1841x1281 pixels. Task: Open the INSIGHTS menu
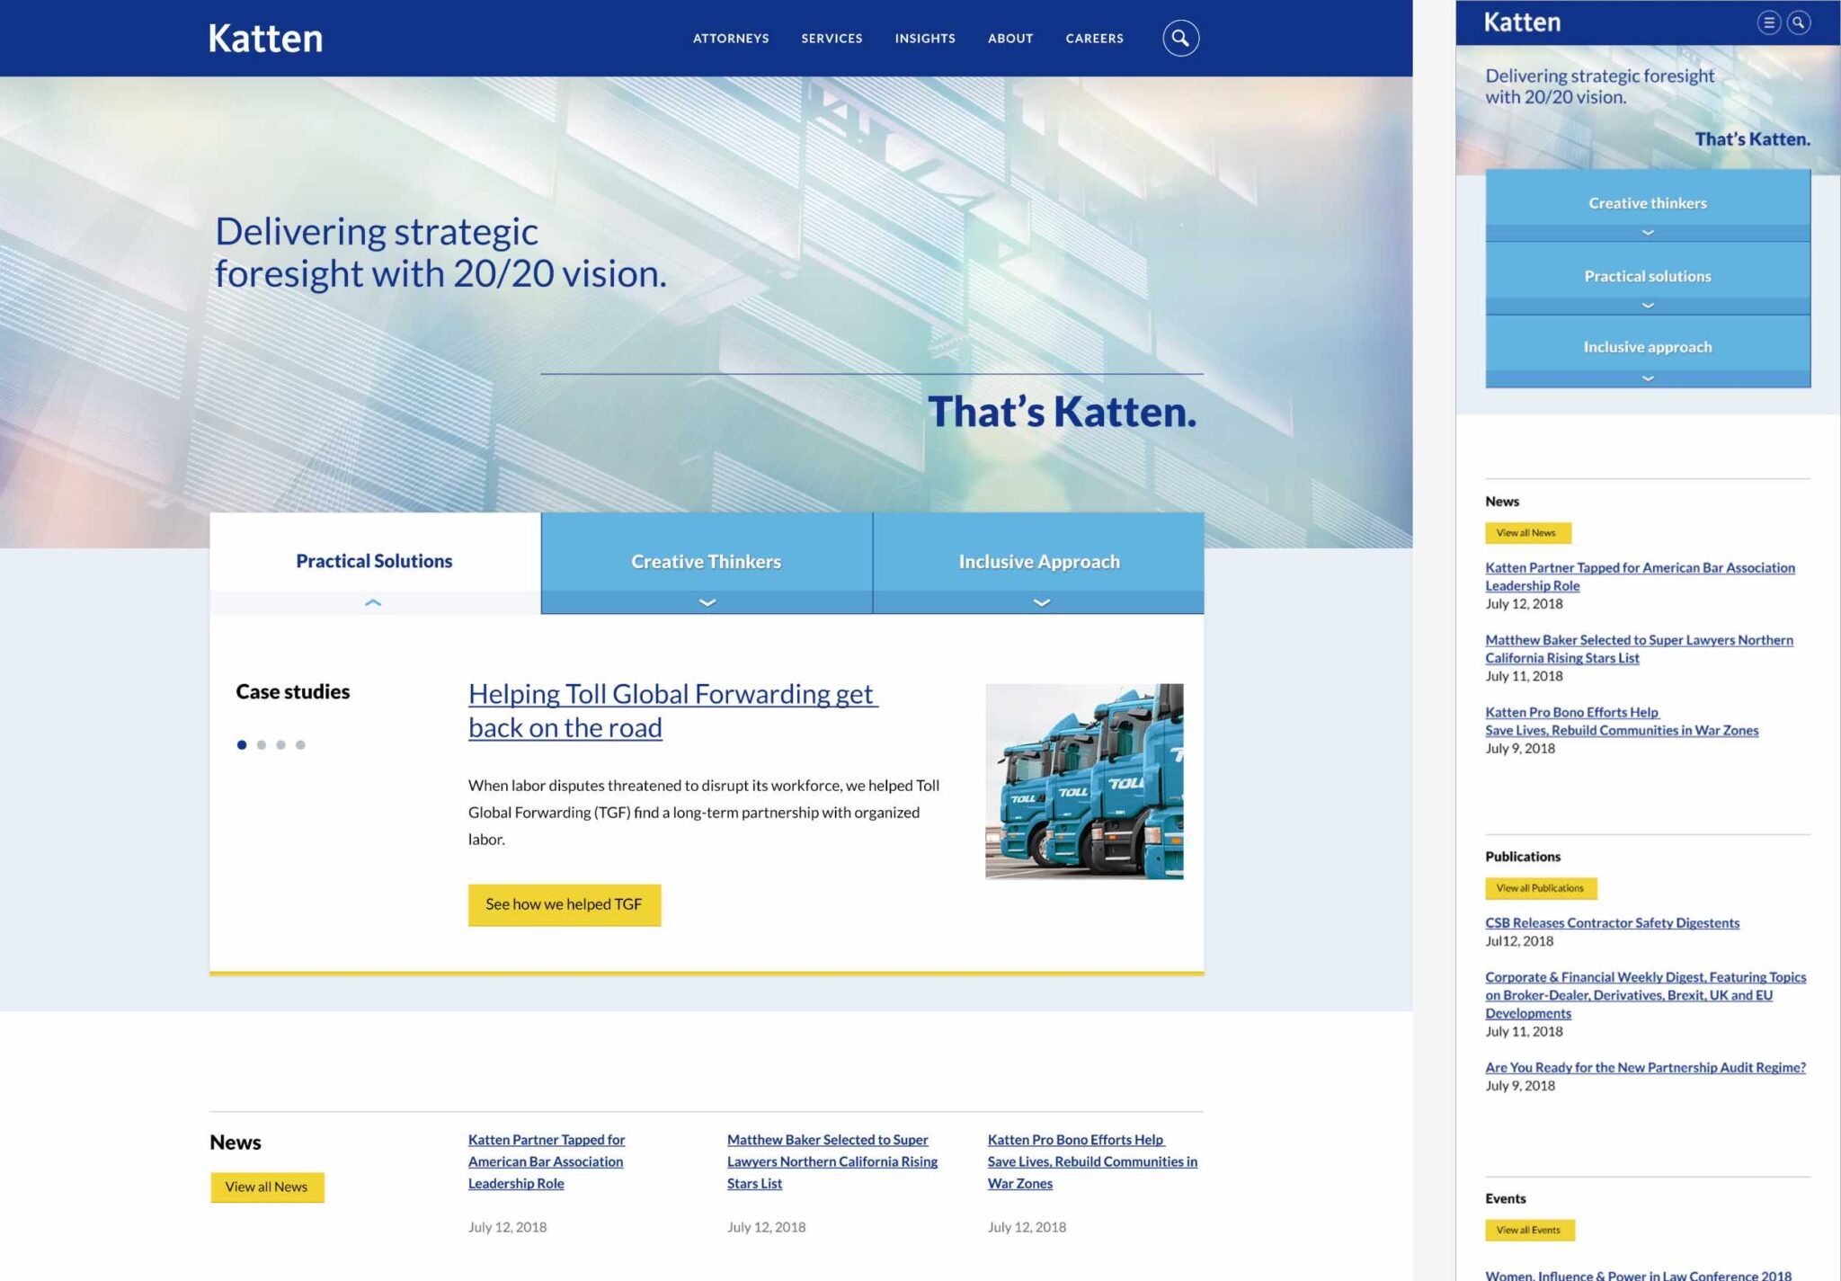point(925,39)
